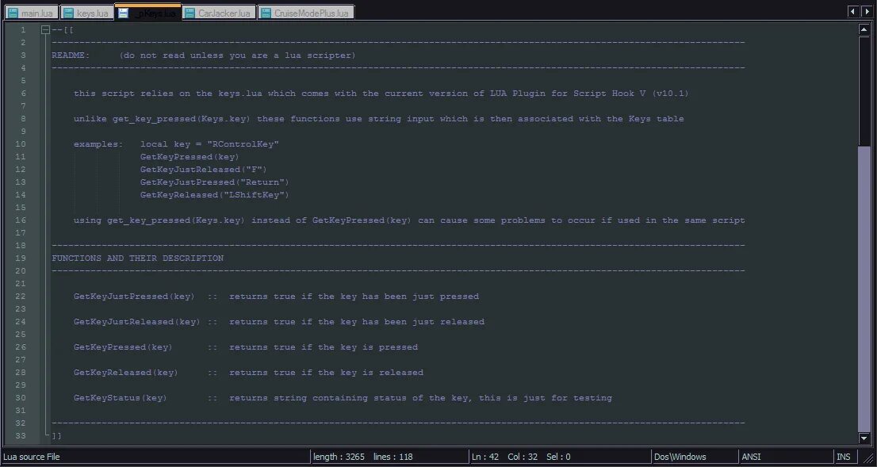This screenshot has width=877, height=467.
Task: Click "GetKeyReleased(key)" on line 28
Action: pos(126,373)
